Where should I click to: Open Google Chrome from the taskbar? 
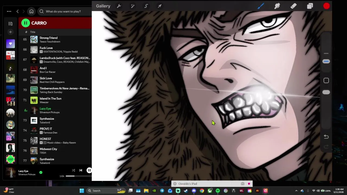pyautogui.click(x=202, y=191)
